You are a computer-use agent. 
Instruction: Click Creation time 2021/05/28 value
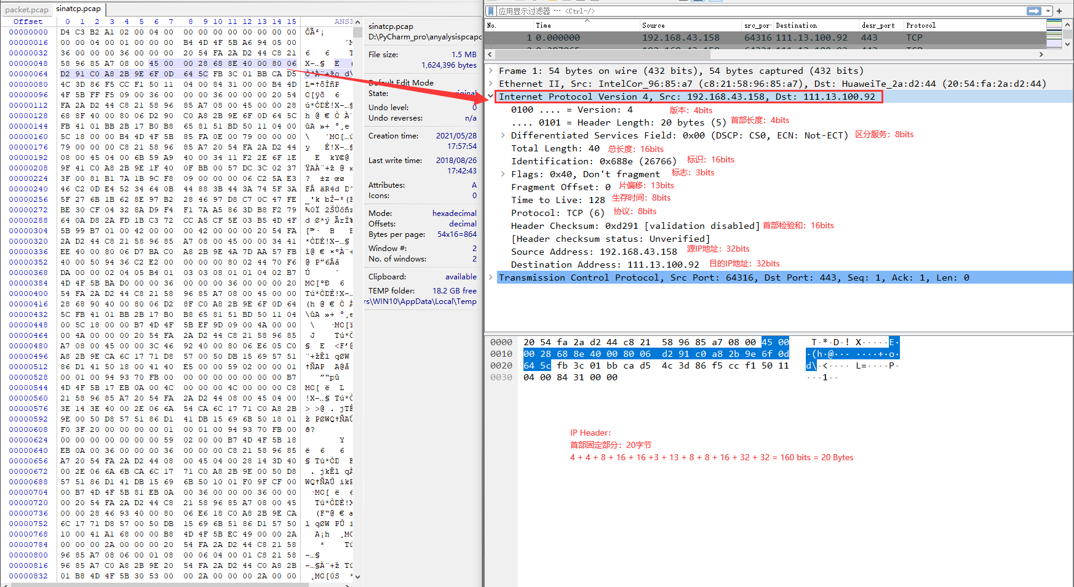point(456,136)
